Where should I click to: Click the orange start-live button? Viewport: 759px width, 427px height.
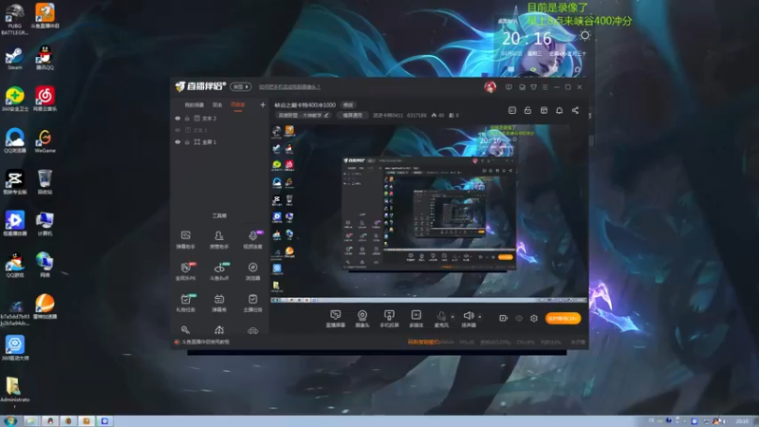coord(563,318)
